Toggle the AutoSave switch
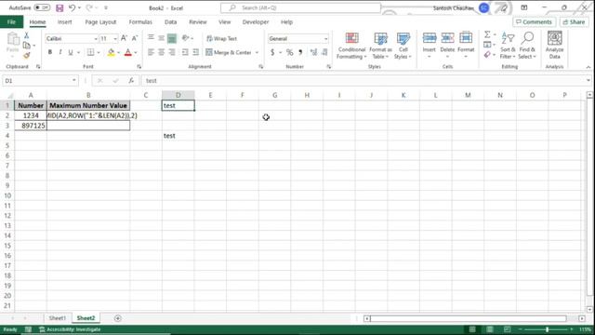 pos(42,7)
